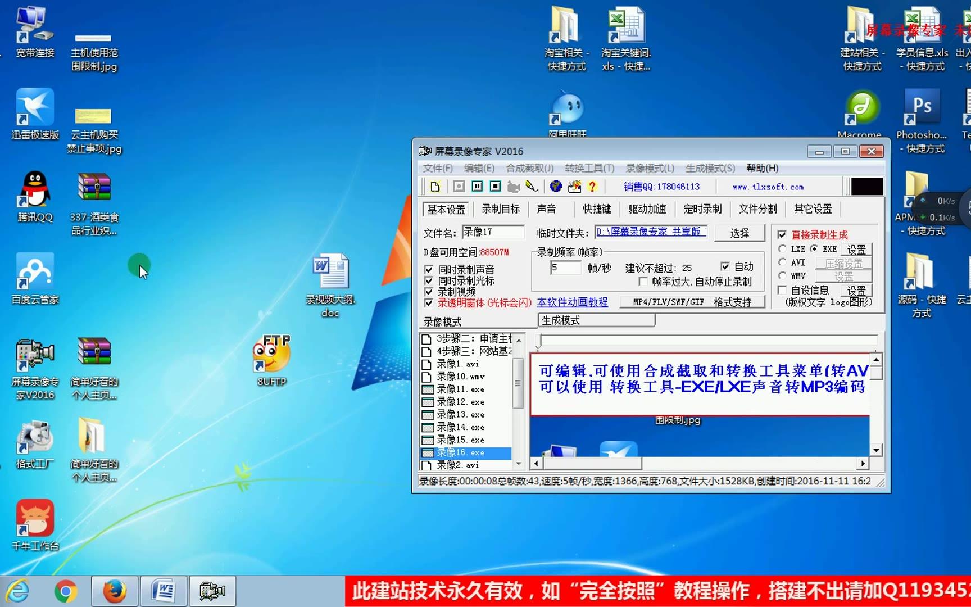971x607 pixels.
Task: Open the 转换工具(T) menu
Action: click(589, 168)
